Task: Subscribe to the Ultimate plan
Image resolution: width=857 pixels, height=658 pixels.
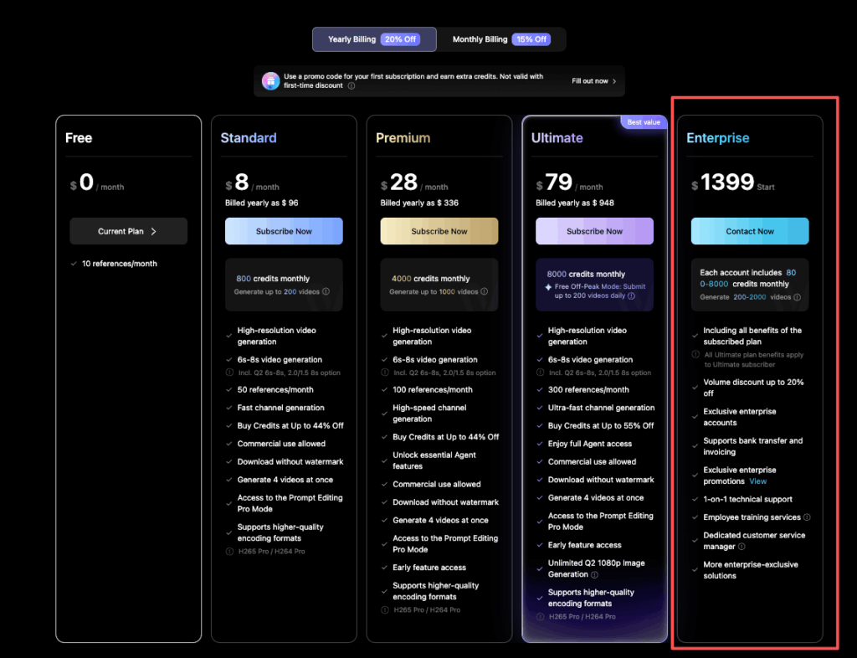Action: [594, 231]
